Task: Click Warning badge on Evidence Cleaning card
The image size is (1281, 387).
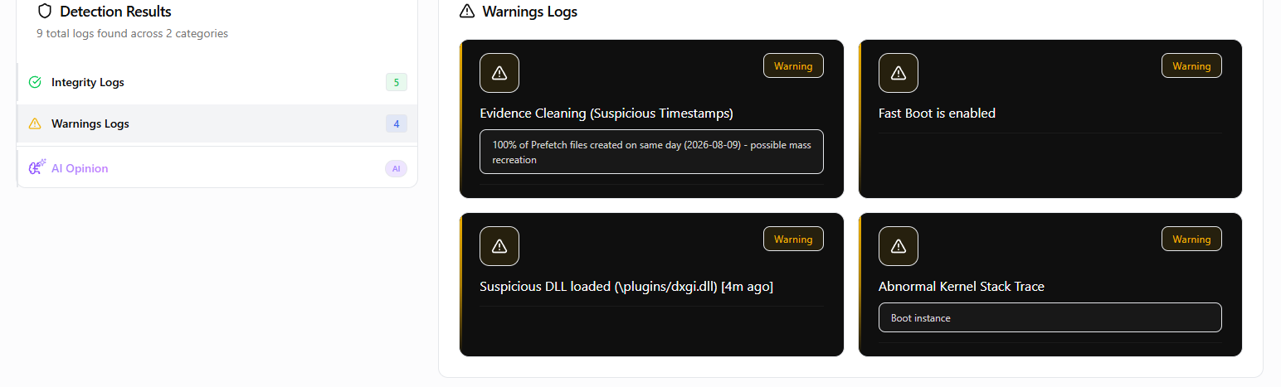Action: pyautogui.click(x=793, y=65)
